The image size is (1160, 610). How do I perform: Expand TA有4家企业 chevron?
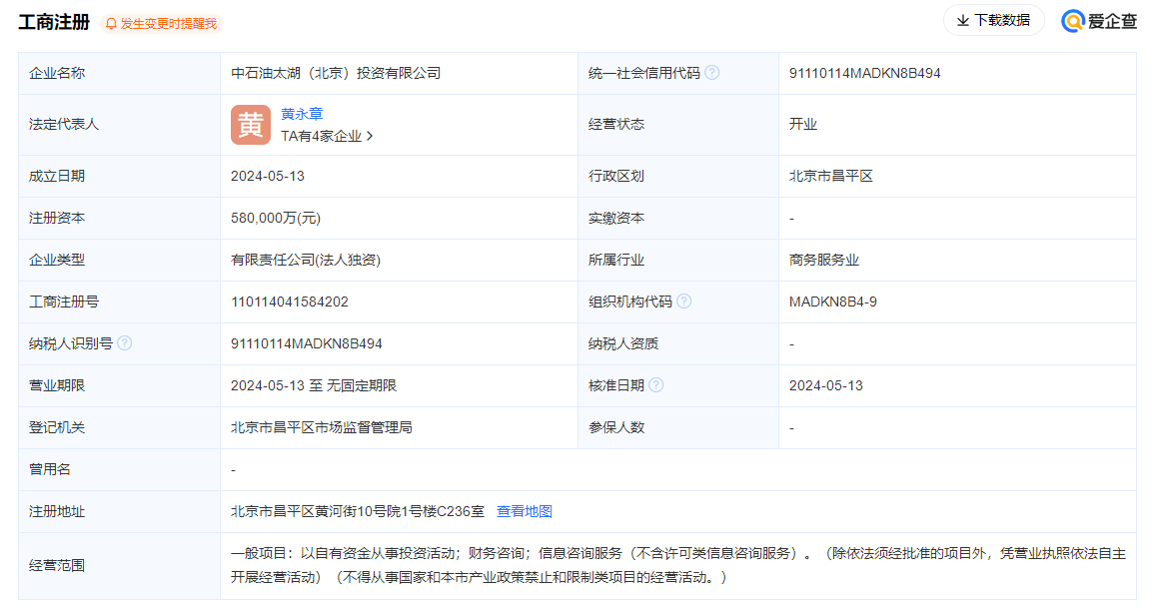(370, 136)
